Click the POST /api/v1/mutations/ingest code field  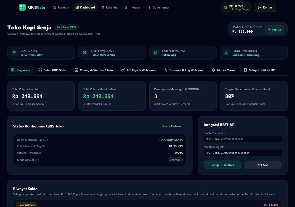[243, 153]
